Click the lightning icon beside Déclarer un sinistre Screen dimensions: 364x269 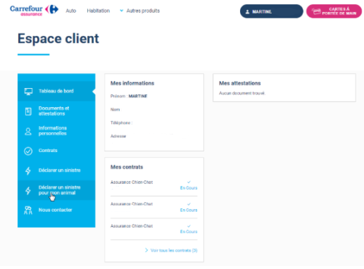pos(28,170)
